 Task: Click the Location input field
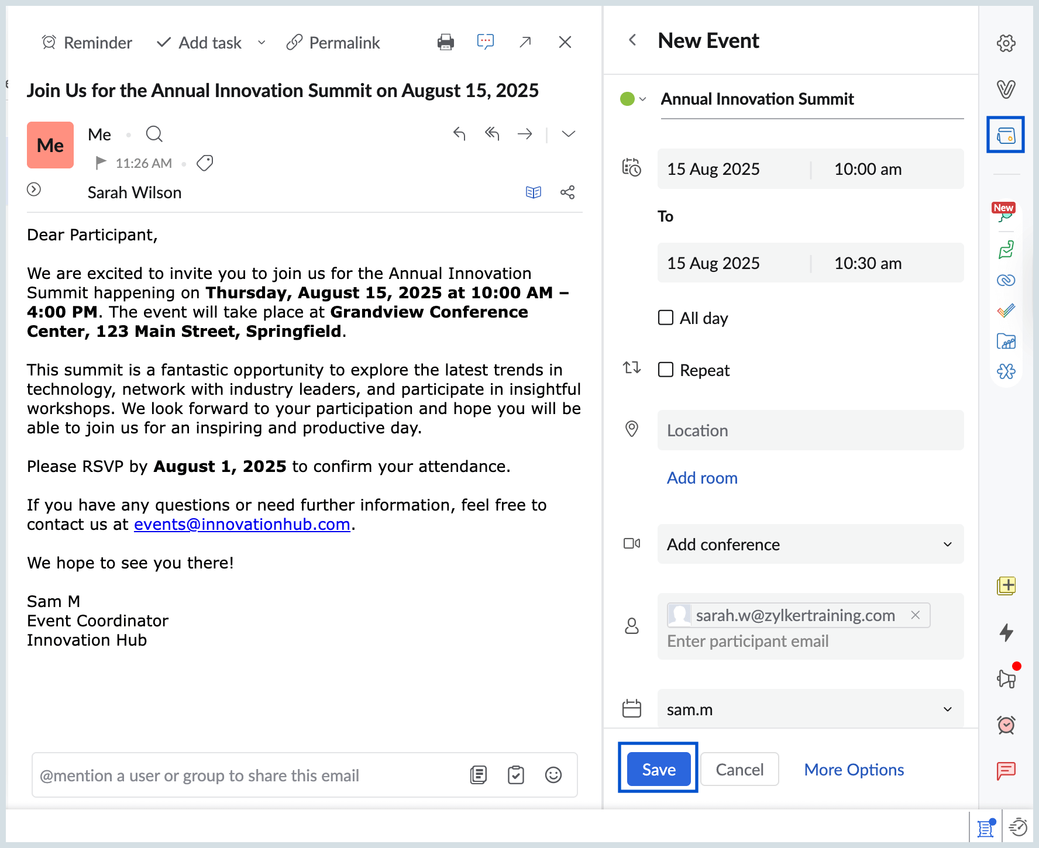(x=810, y=430)
